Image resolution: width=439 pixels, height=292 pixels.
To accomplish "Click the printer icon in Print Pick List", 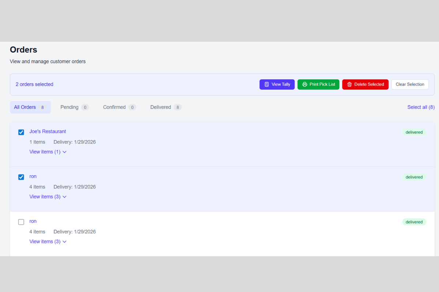I will (304, 84).
